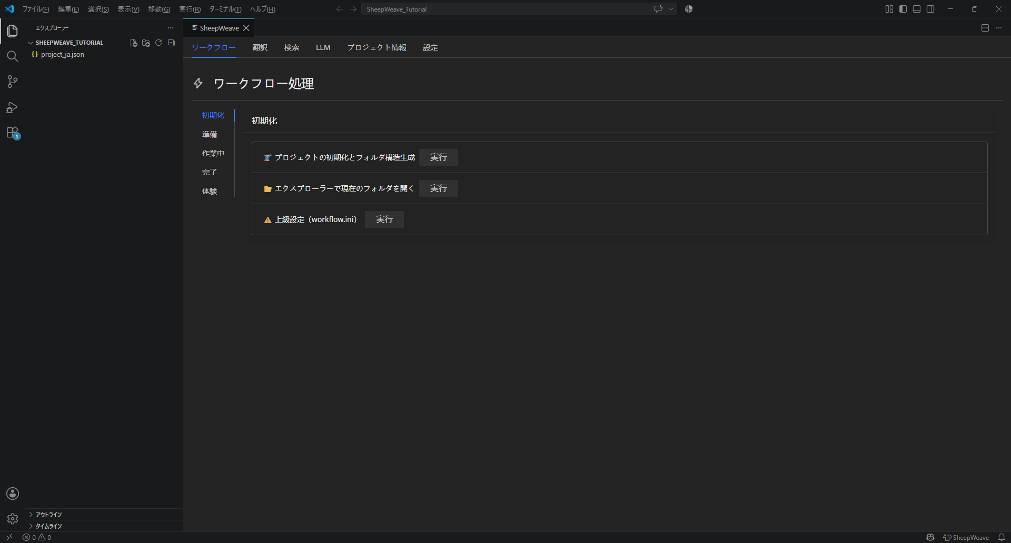Open the Manage gear icon
This screenshot has width=1011, height=543.
(x=13, y=519)
